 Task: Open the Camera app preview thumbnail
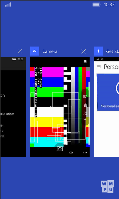pos(60,107)
